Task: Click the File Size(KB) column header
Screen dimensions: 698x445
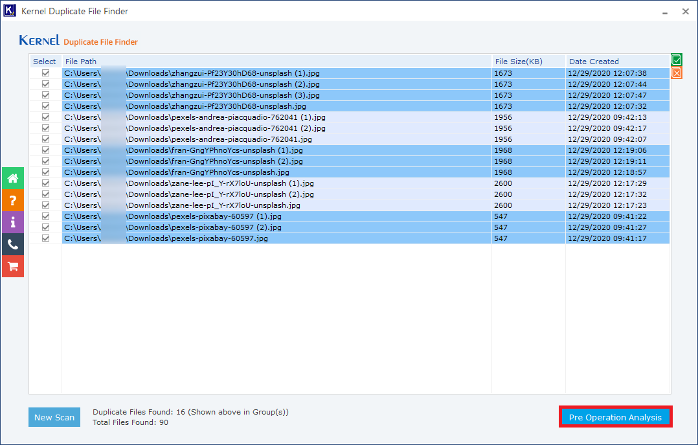Action: click(528, 62)
